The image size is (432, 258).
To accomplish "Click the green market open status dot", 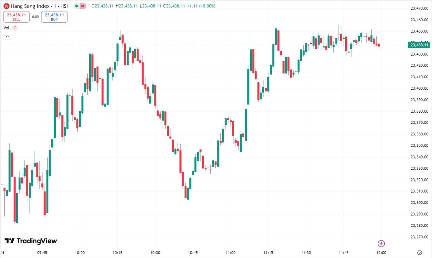I will (77, 6).
